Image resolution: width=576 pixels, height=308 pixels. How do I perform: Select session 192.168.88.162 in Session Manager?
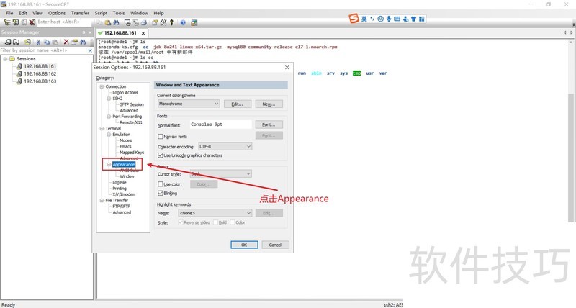[40, 74]
